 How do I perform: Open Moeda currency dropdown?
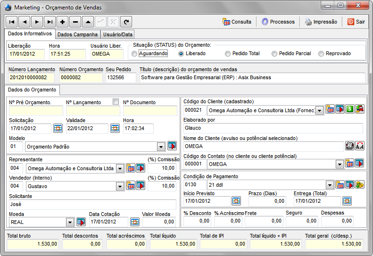point(70,222)
